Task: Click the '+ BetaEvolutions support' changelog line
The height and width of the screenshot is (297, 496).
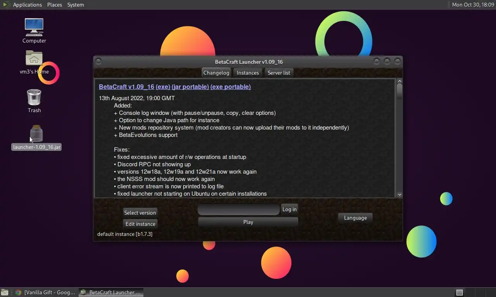Action: (146, 135)
